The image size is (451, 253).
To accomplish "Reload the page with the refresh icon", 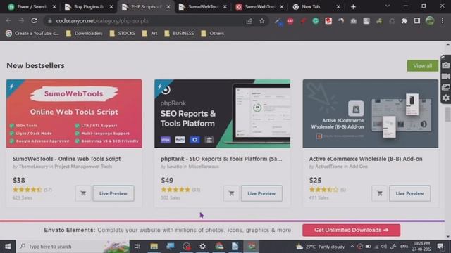I will coord(34,20).
